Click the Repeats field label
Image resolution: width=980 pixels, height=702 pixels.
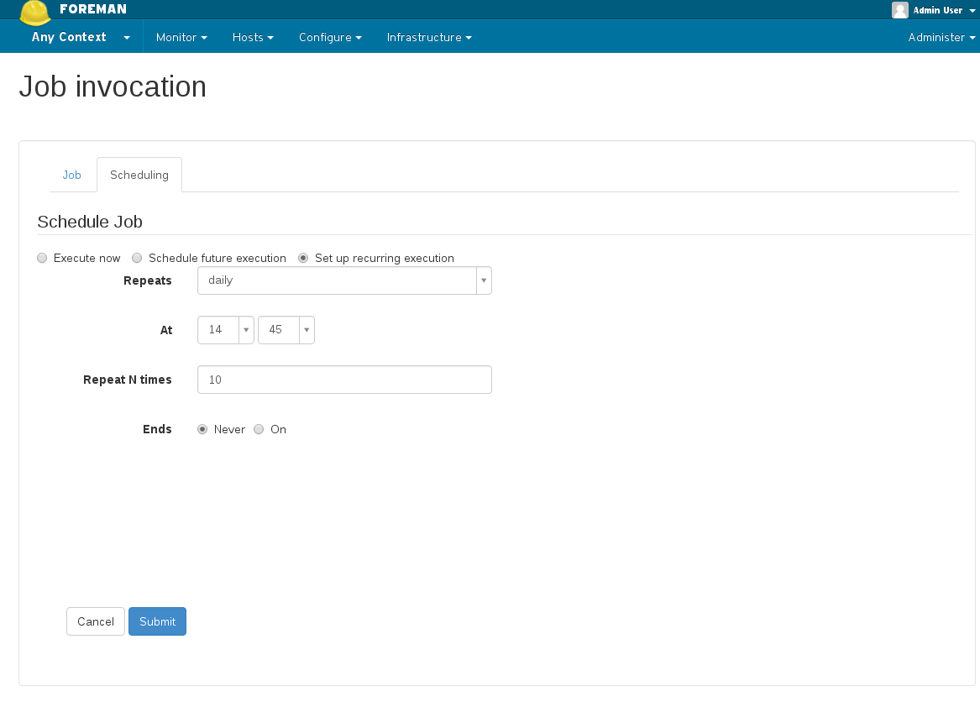[148, 280]
